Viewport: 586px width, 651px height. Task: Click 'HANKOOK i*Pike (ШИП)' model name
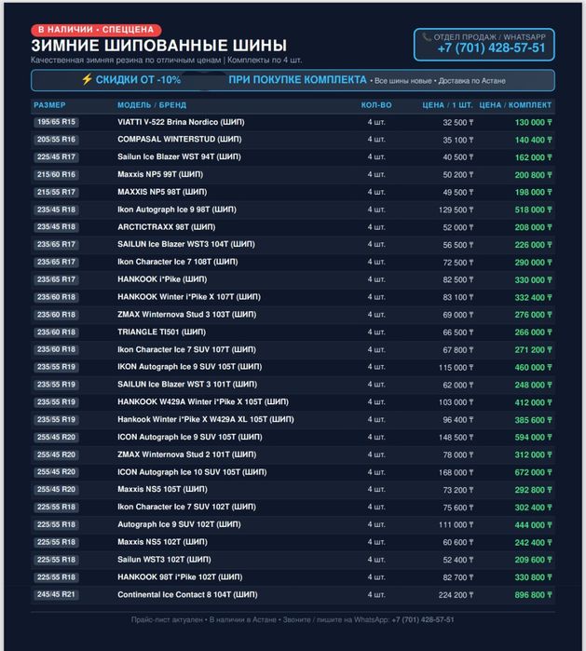[162, 279]
